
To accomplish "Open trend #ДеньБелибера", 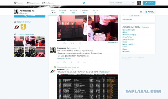I will pyautogui.click(x=129, y=30).
